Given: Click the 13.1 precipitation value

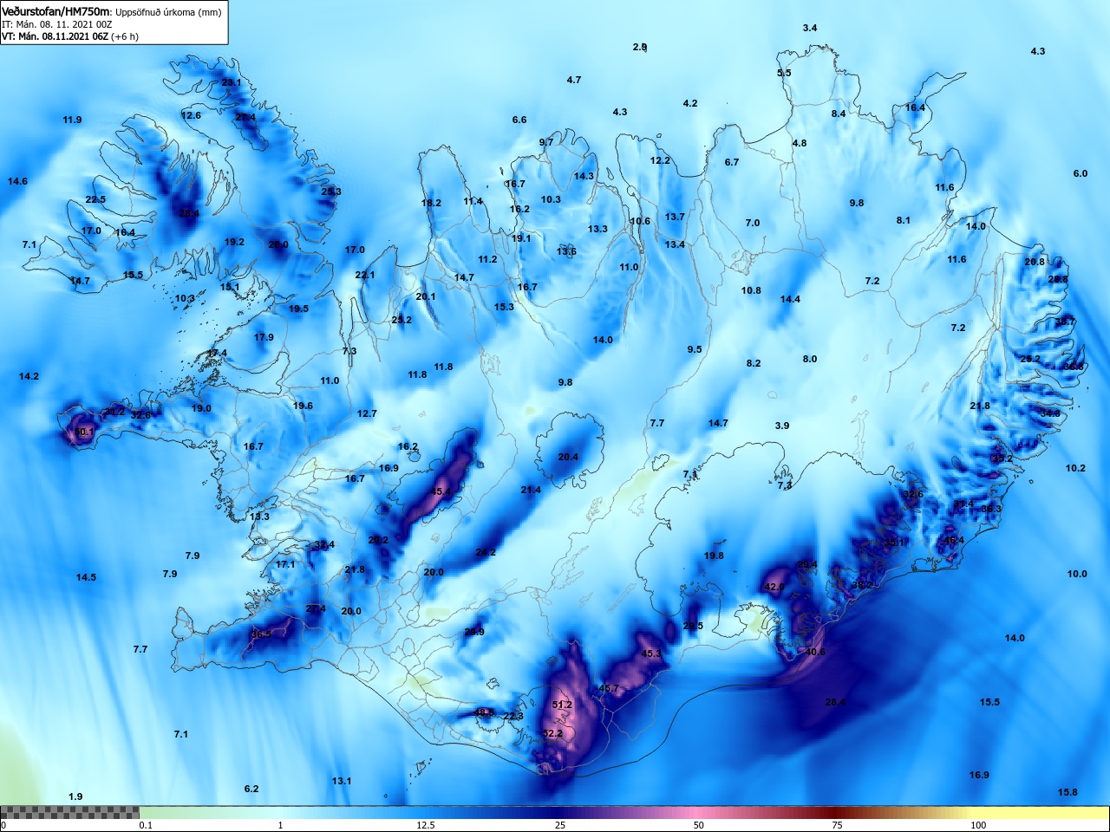Looking at the screenshot, I should click(342, 781).
